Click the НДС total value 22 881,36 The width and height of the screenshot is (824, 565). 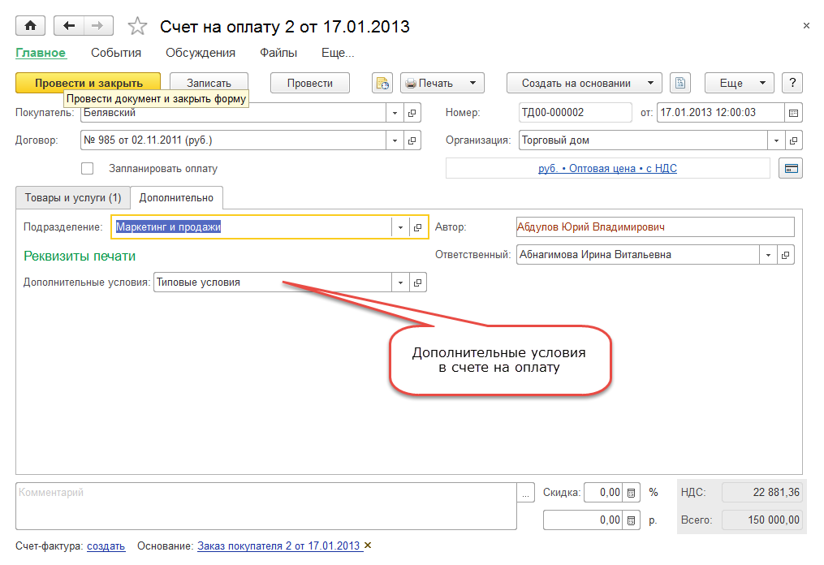coord(762,493)
